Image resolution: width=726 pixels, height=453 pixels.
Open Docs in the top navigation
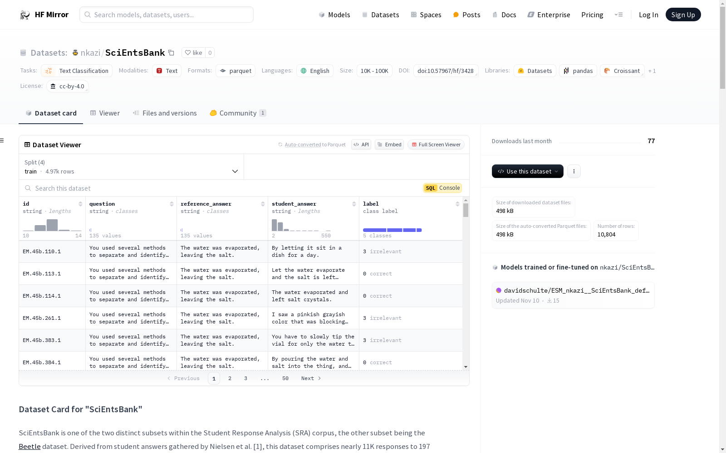504,14
